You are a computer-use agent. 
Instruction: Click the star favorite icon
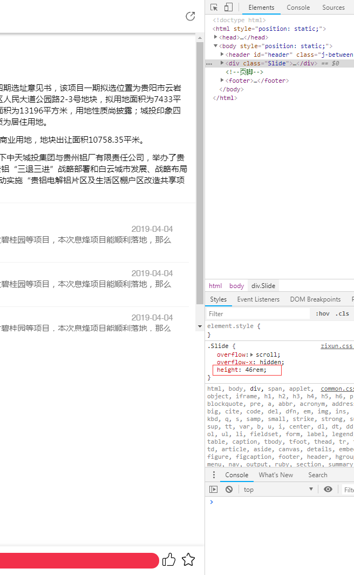[x=188, y=560]
